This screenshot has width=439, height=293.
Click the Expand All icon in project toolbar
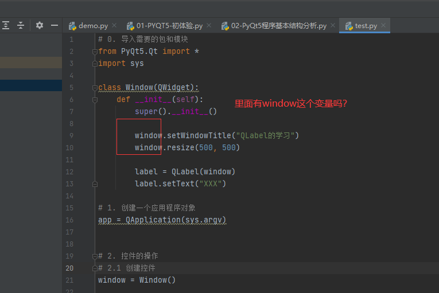(6, 25)
